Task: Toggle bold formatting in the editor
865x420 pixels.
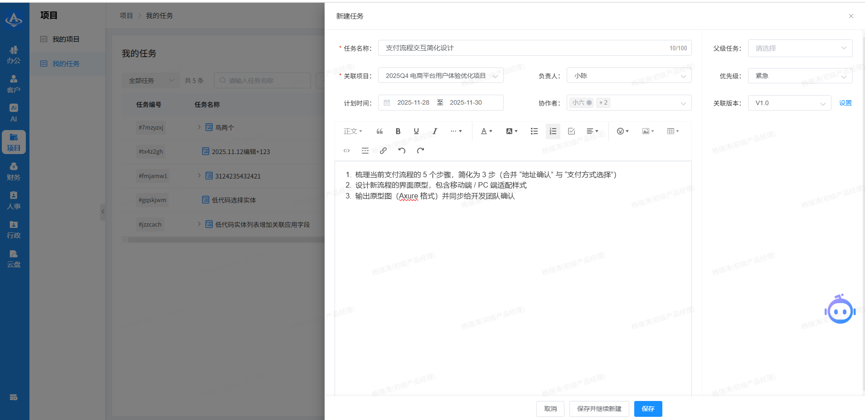Action: point(398,131)
